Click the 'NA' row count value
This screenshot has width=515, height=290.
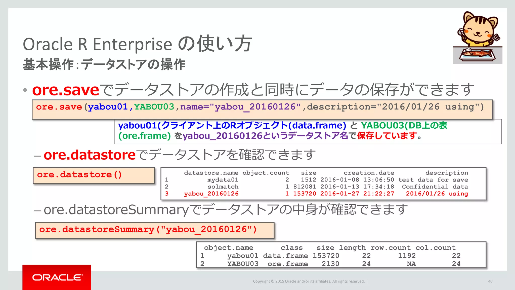411,264
